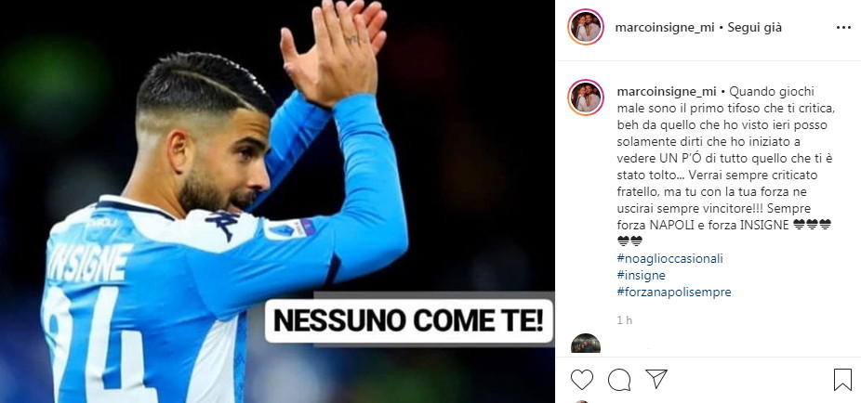Open the three-dot more options menu
The width and height of the screenshot is (861, 403).
[843, 28]
